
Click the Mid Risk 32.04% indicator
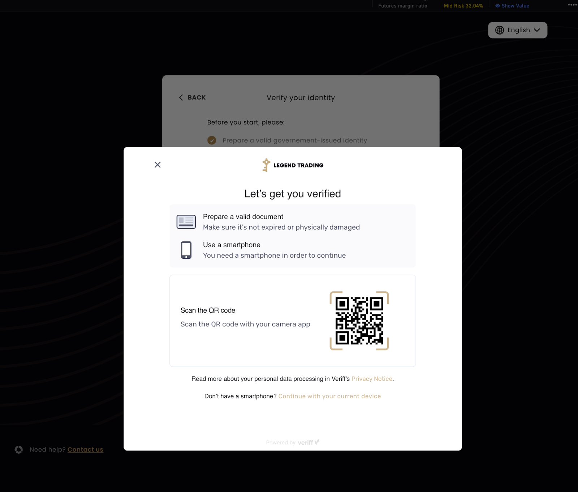tap(463, 6)
